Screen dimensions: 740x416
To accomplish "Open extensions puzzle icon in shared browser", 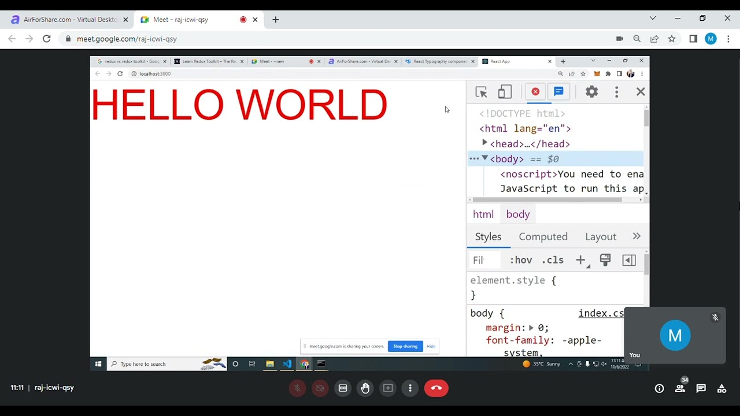I will 608,74.
